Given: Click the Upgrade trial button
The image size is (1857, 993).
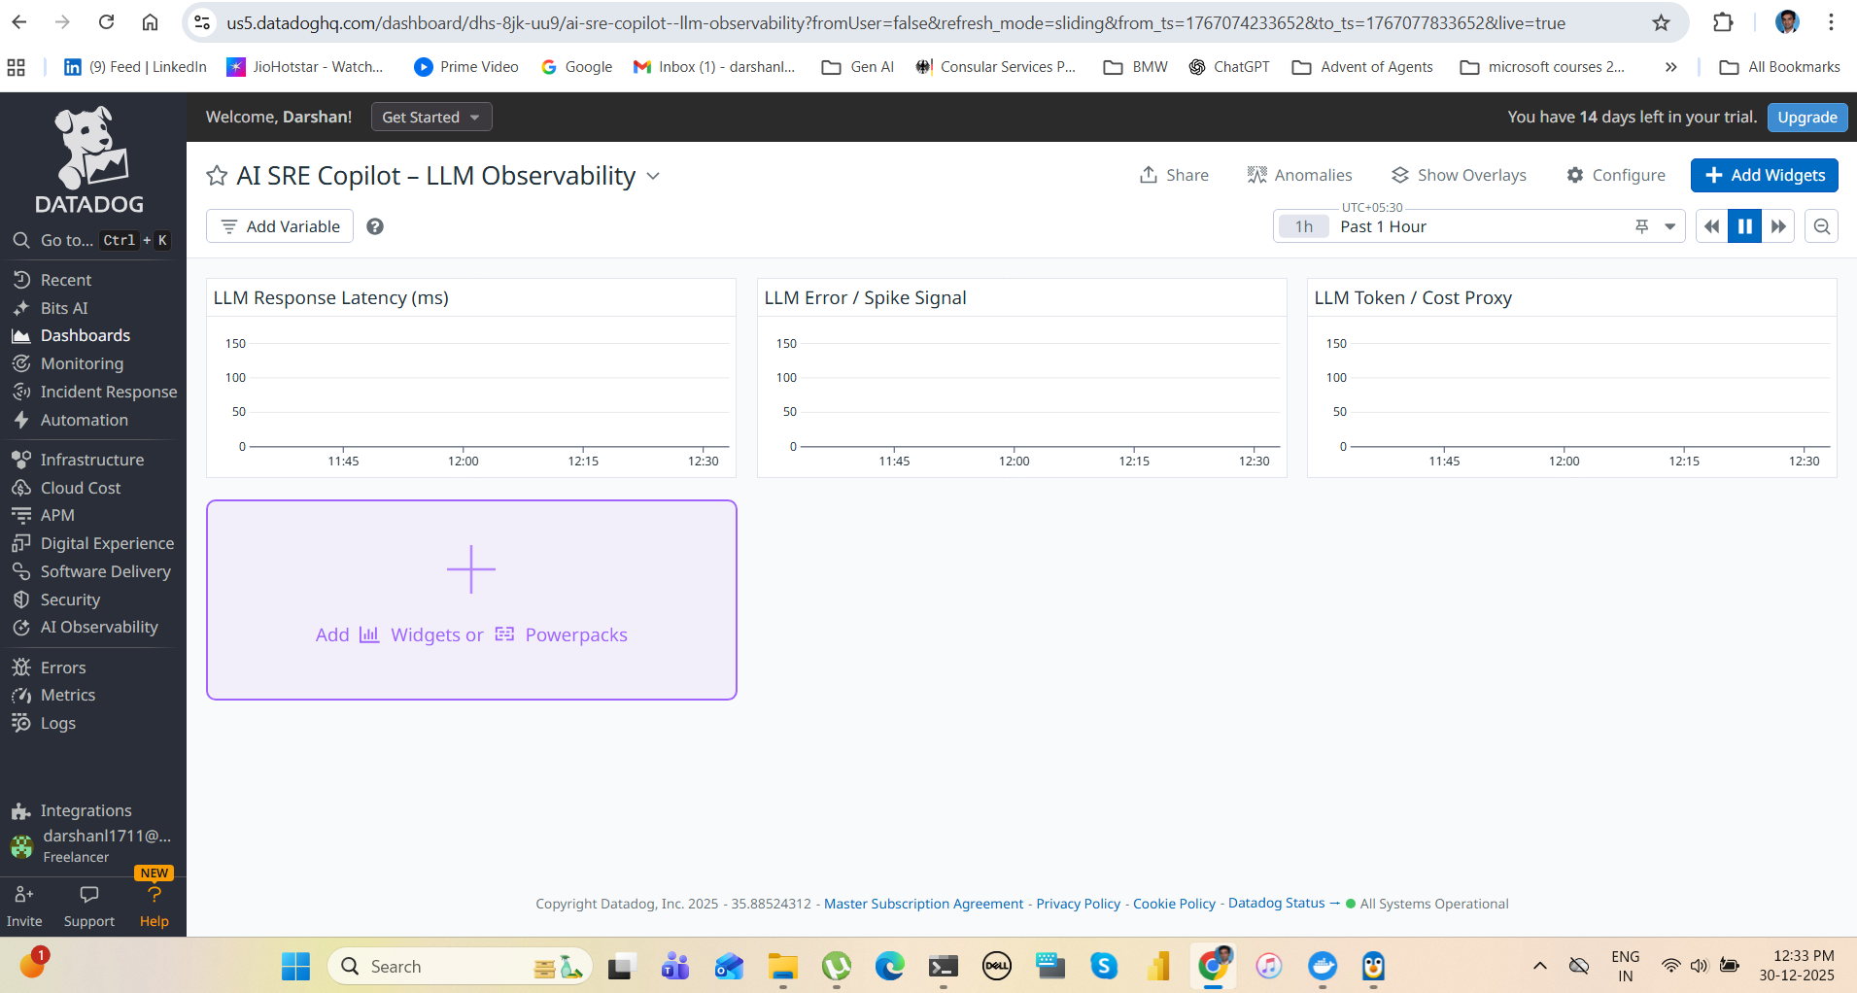Looking at the screenshot, I should tap(1806, 117).
